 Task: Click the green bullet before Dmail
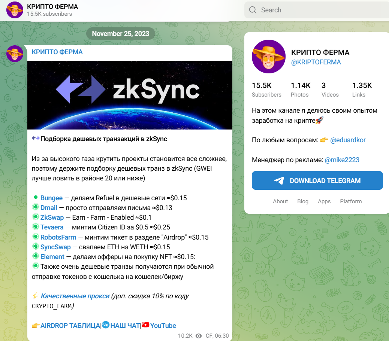click(x=36, y=207)
